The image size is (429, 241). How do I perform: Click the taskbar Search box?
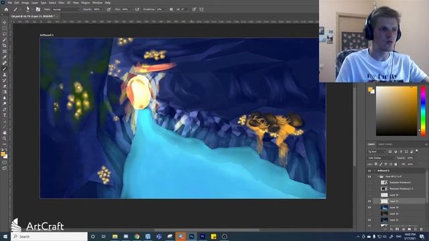pyautogui.click(x=49, y=236)
